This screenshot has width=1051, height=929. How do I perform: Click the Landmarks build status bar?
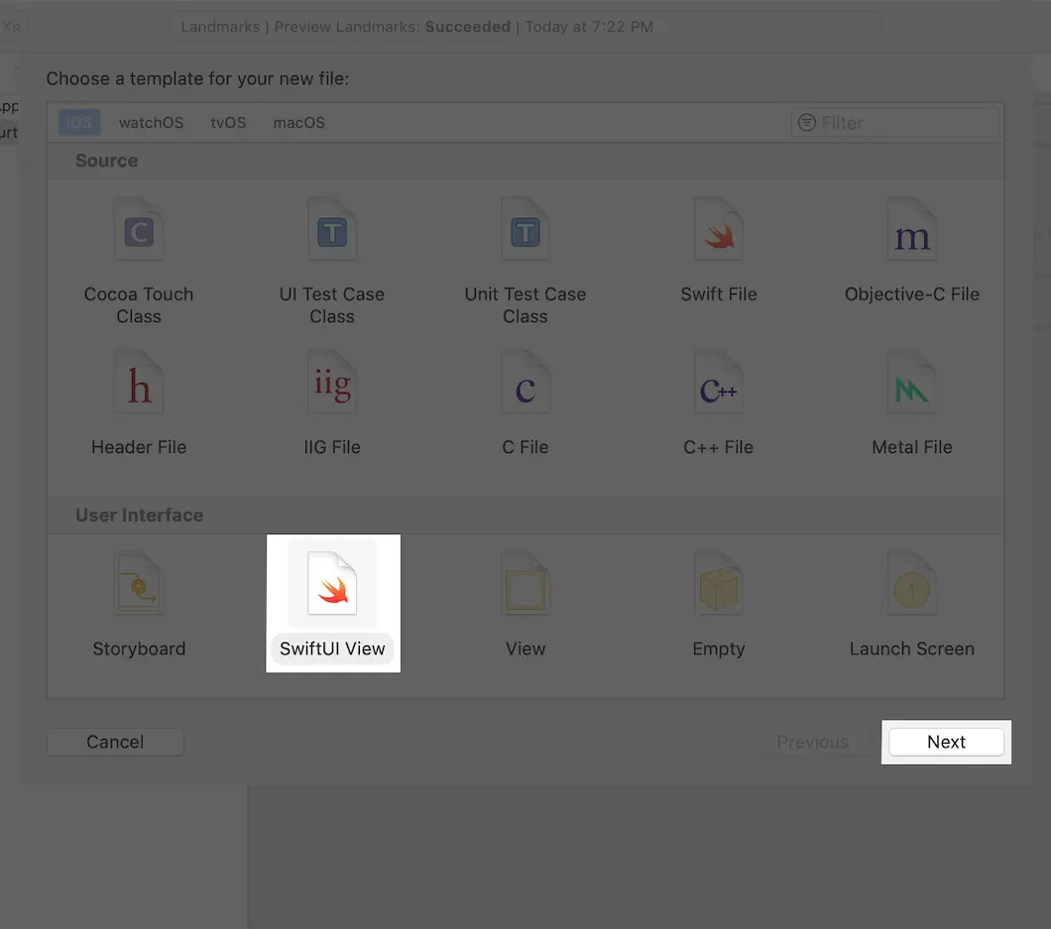[525, 27]
